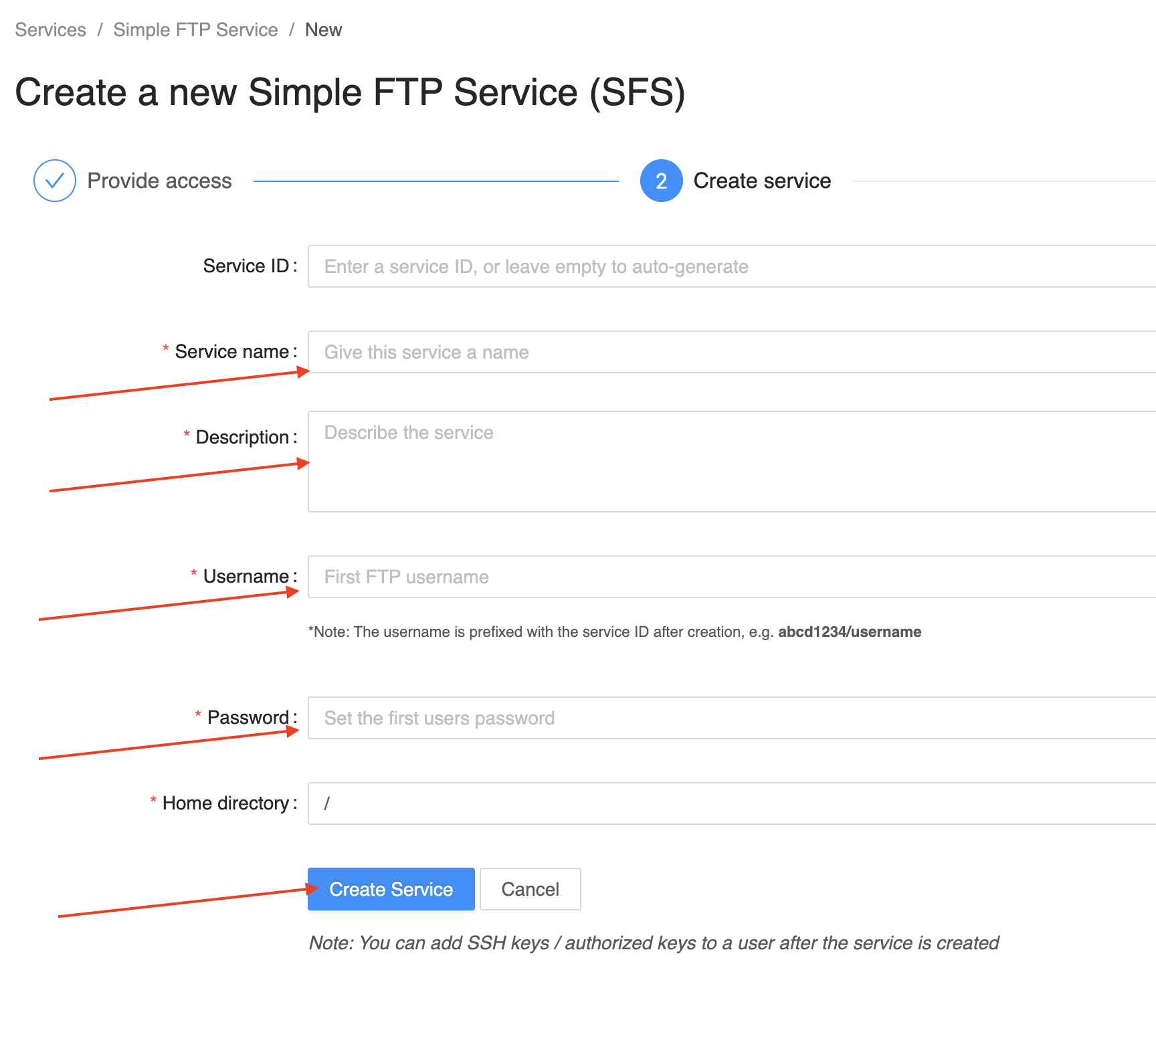Click the Service name label

pyautogui.click(x=231, y=352)
